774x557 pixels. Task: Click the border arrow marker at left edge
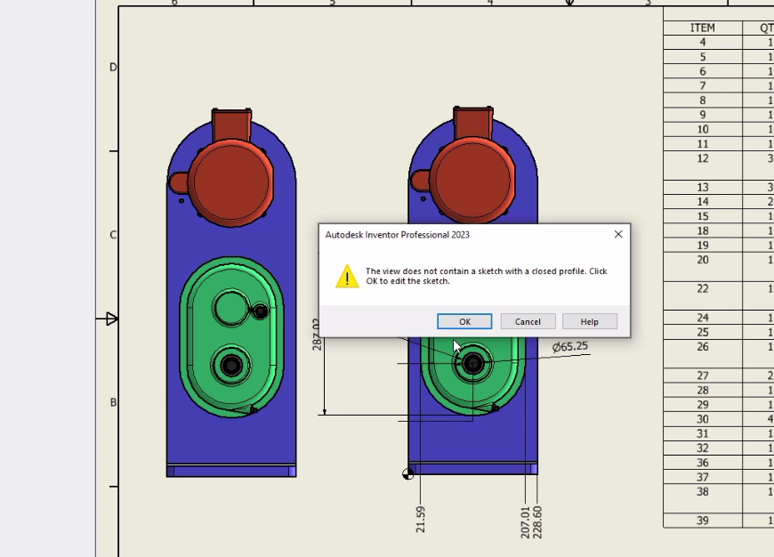click(x=111, y=319)
